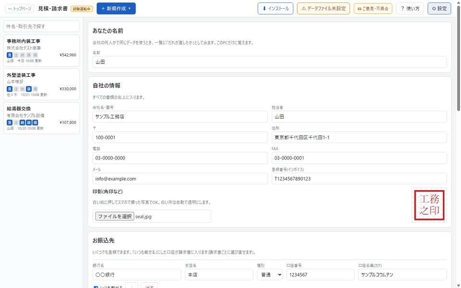Screen dimensions: 461x288
Task: Click the 佐々木 10/21 10:08 更新 text
Action: click(x=27, y=95)
